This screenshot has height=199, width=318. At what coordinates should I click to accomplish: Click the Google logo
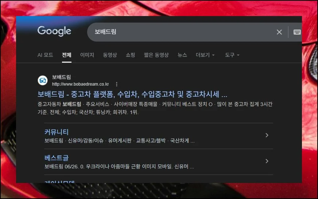click(x=54, y=31)
